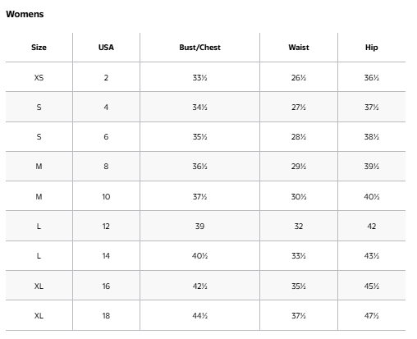Select the XS size cell

39,78
